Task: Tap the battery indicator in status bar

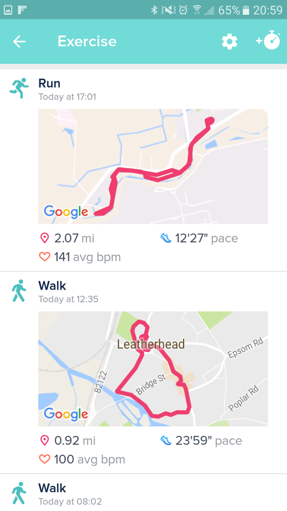Action: click(x=246, y=10)
